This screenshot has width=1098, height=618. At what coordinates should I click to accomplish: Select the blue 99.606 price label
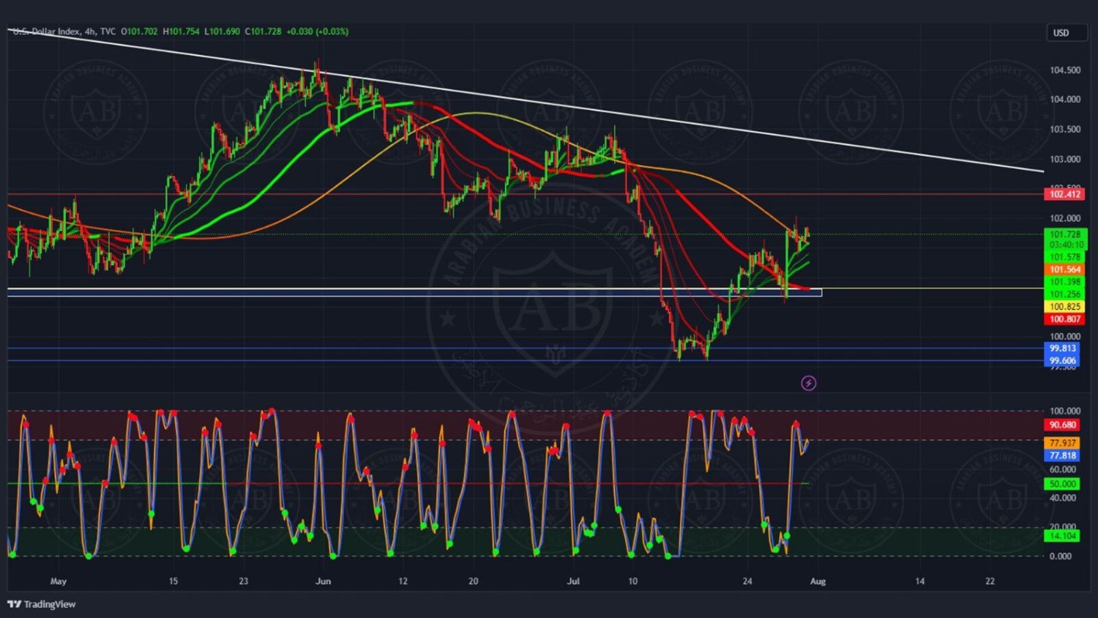click(1063, 361)
